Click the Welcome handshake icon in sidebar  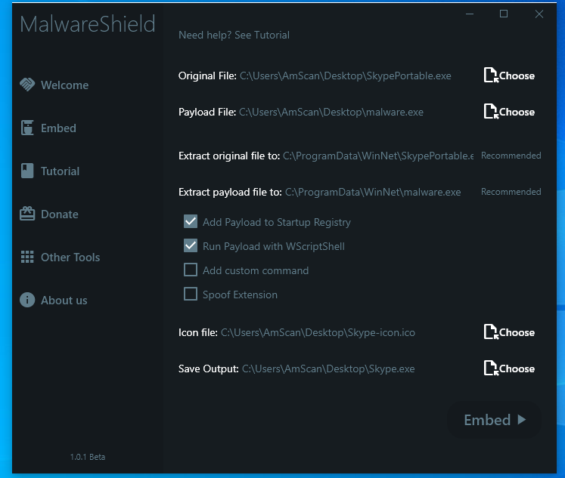27,85
